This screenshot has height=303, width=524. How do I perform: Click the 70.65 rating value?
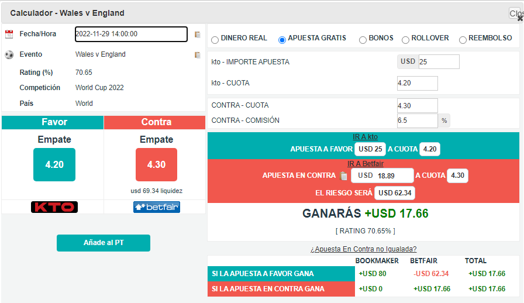[x=84, y=73]
